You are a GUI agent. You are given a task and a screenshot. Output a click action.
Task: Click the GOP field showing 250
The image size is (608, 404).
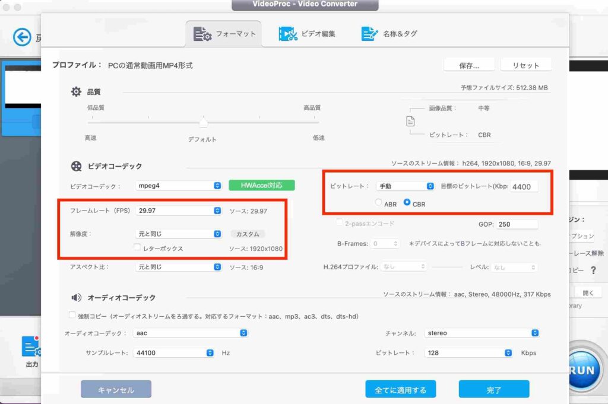tap(517, 224)
